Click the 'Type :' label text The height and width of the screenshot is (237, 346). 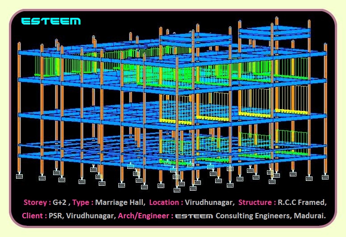click(x=83, y=202)
